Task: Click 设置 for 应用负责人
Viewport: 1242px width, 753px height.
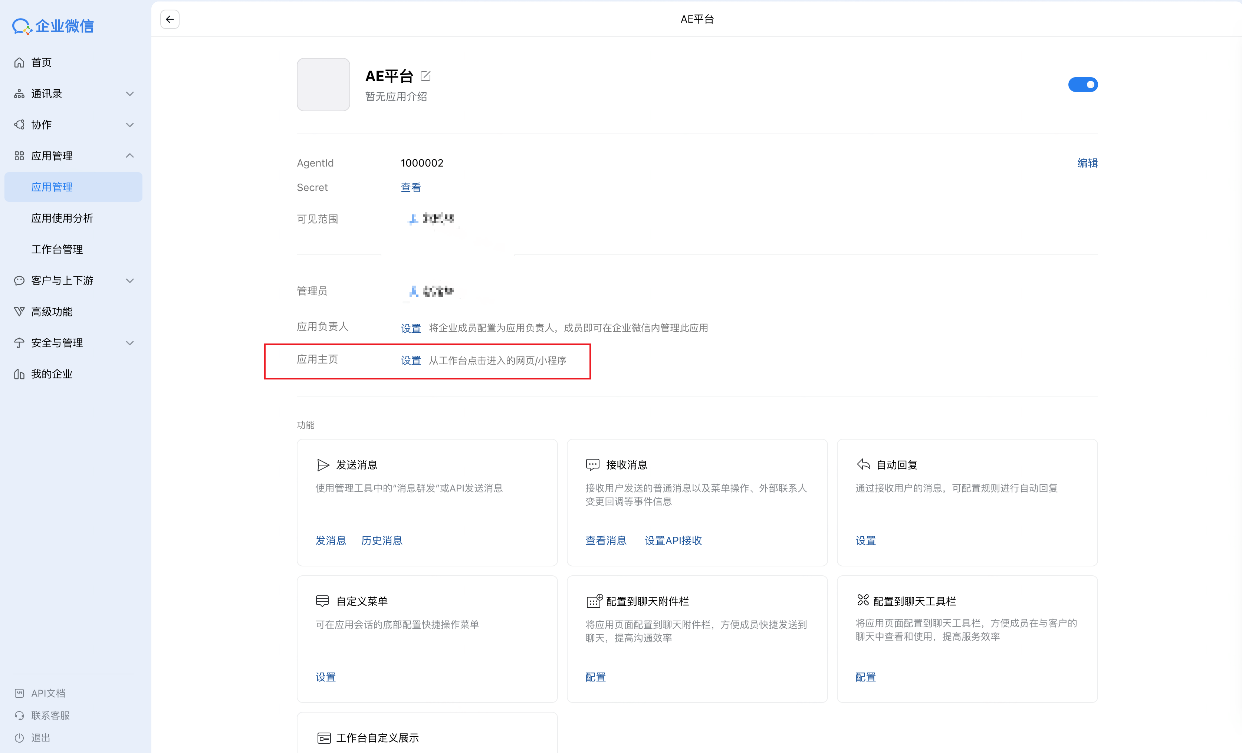Action: pos(411,328)
